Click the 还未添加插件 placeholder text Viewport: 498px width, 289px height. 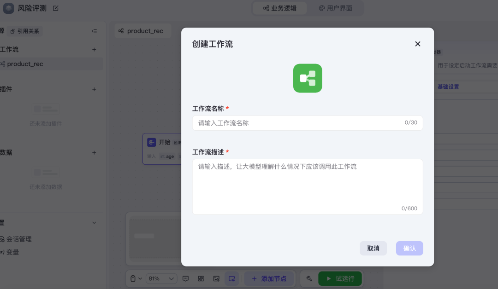point(46,124)
